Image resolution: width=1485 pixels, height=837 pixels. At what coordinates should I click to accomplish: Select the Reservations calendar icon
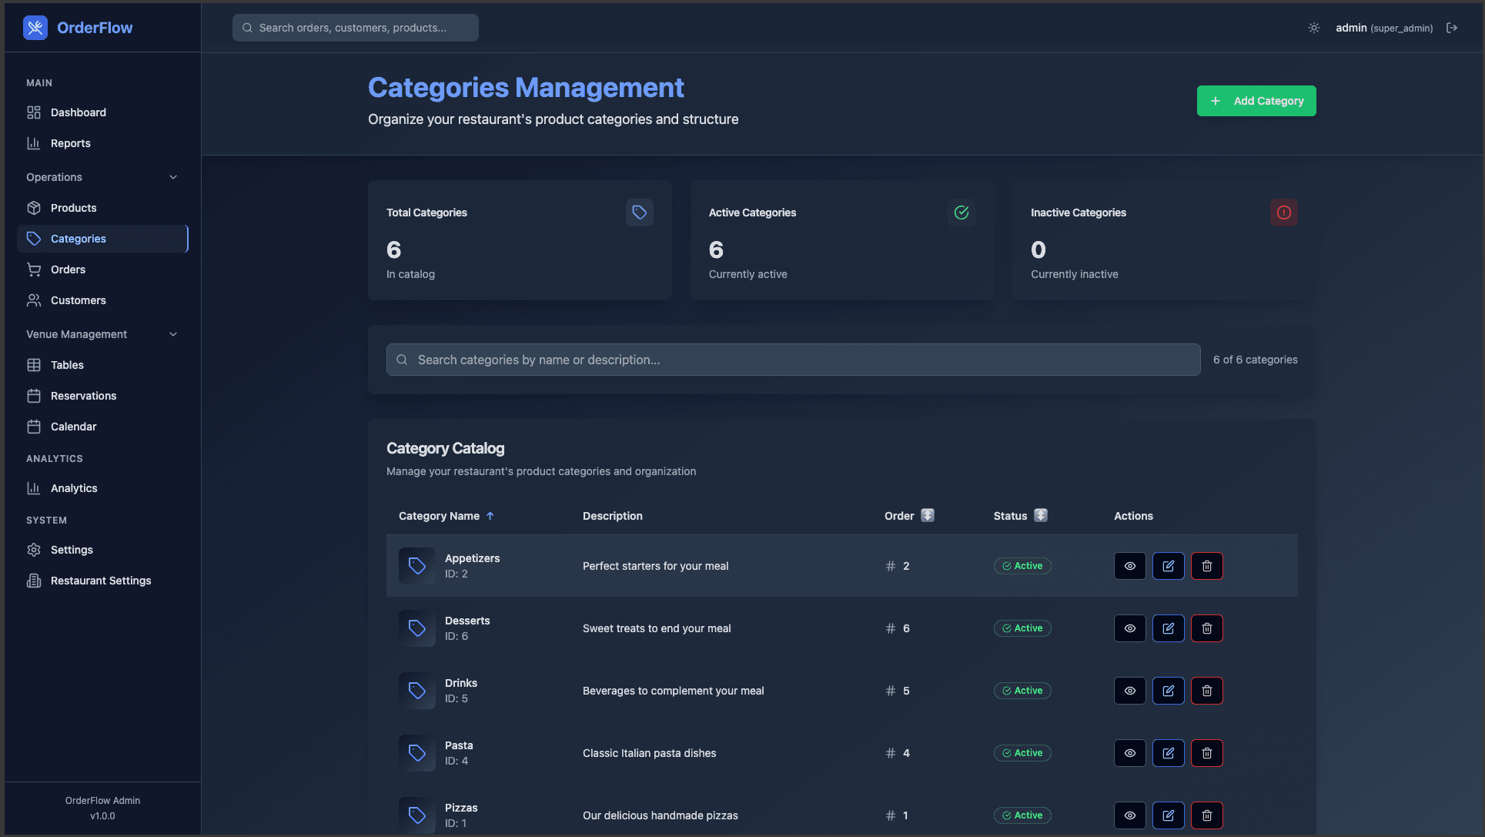pos(35,395)
